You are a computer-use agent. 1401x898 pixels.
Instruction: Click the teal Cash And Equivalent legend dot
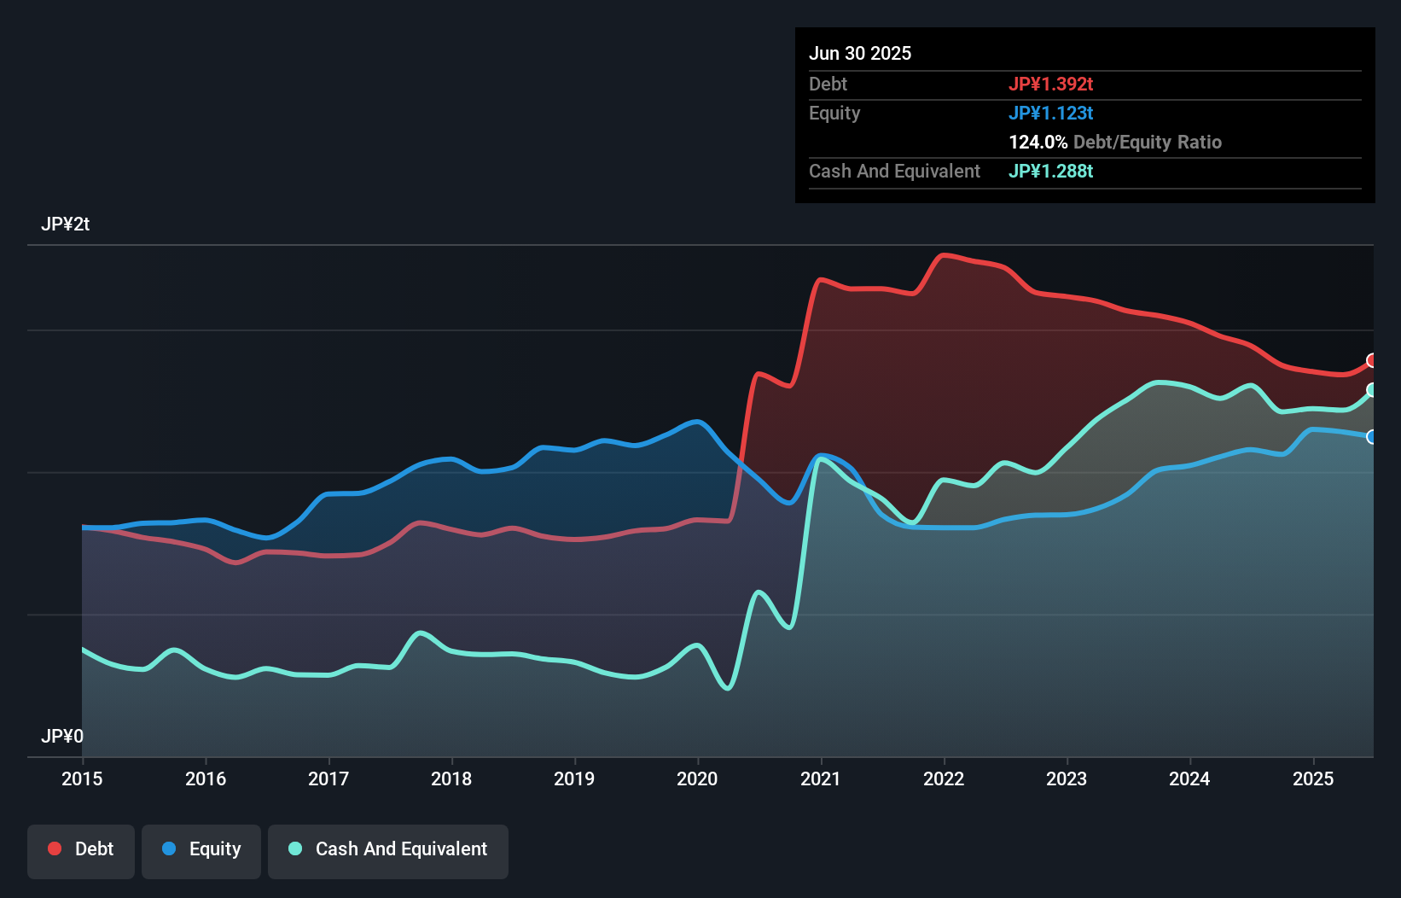(294, 848)
